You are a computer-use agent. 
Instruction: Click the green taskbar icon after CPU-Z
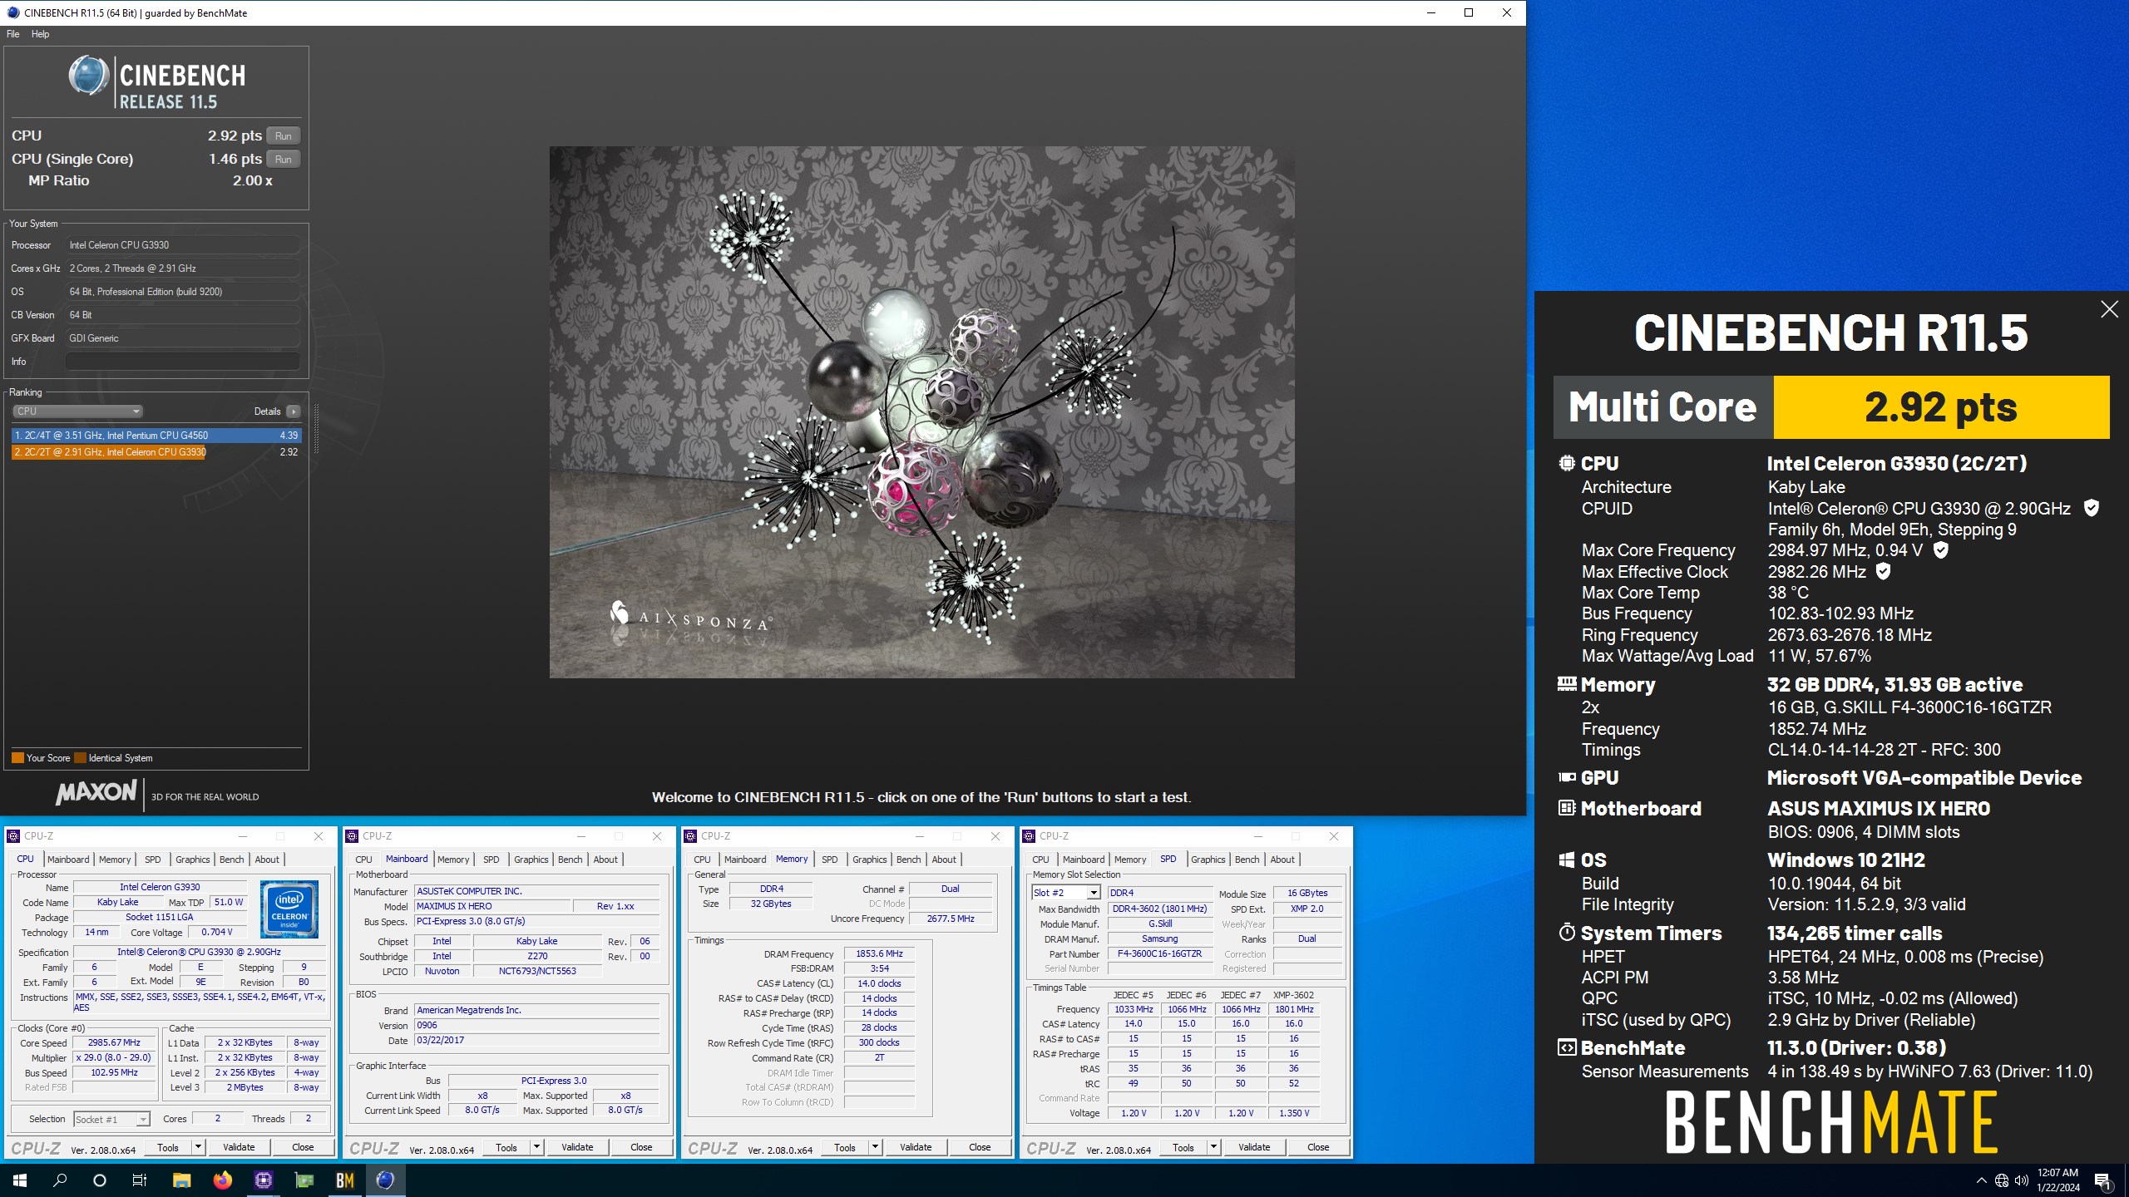304,1180
